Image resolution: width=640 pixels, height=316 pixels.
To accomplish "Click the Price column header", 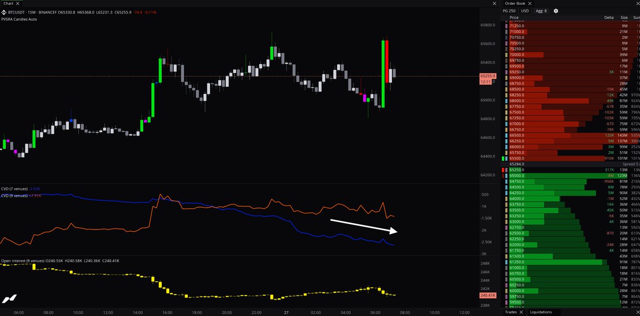I will coord(515,18).
